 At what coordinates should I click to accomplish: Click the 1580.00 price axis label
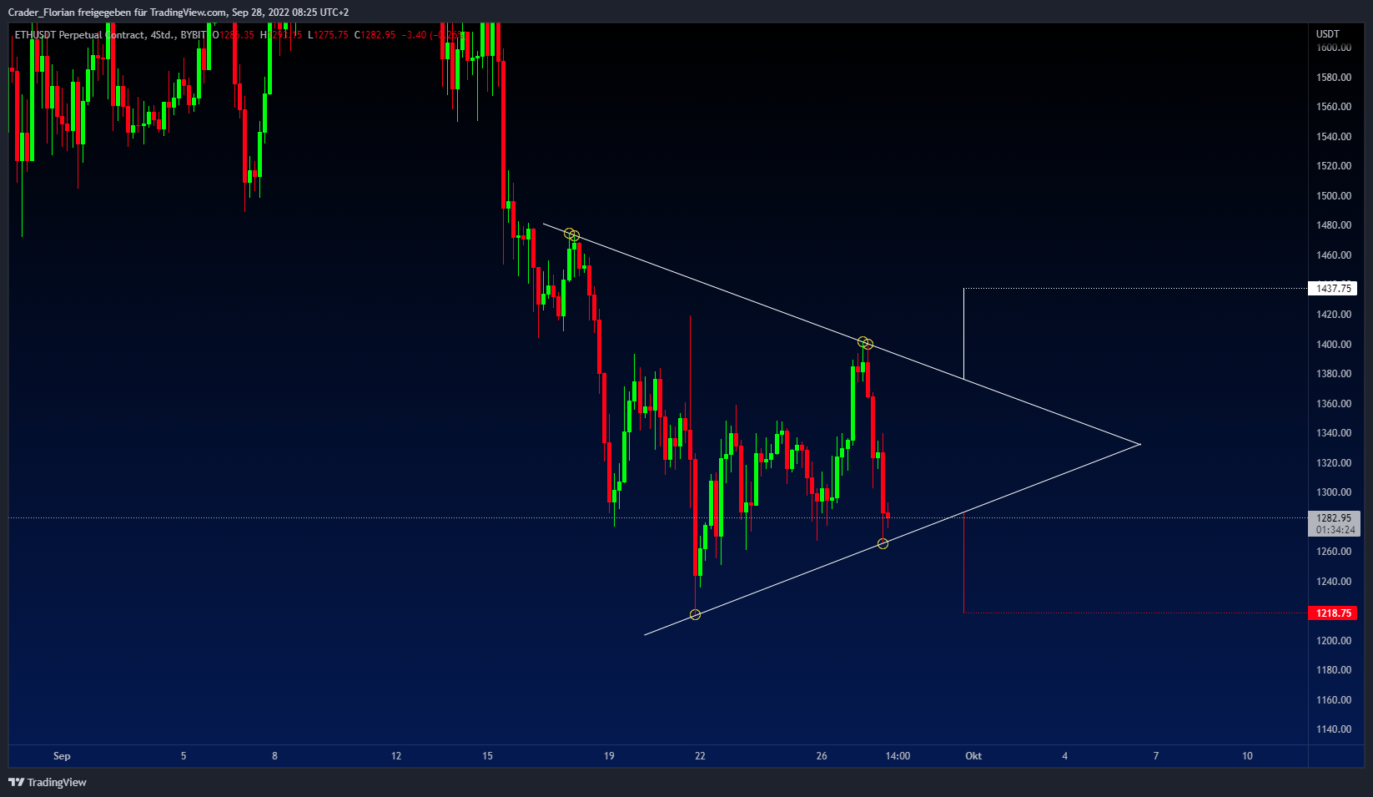pos(1334,78)
